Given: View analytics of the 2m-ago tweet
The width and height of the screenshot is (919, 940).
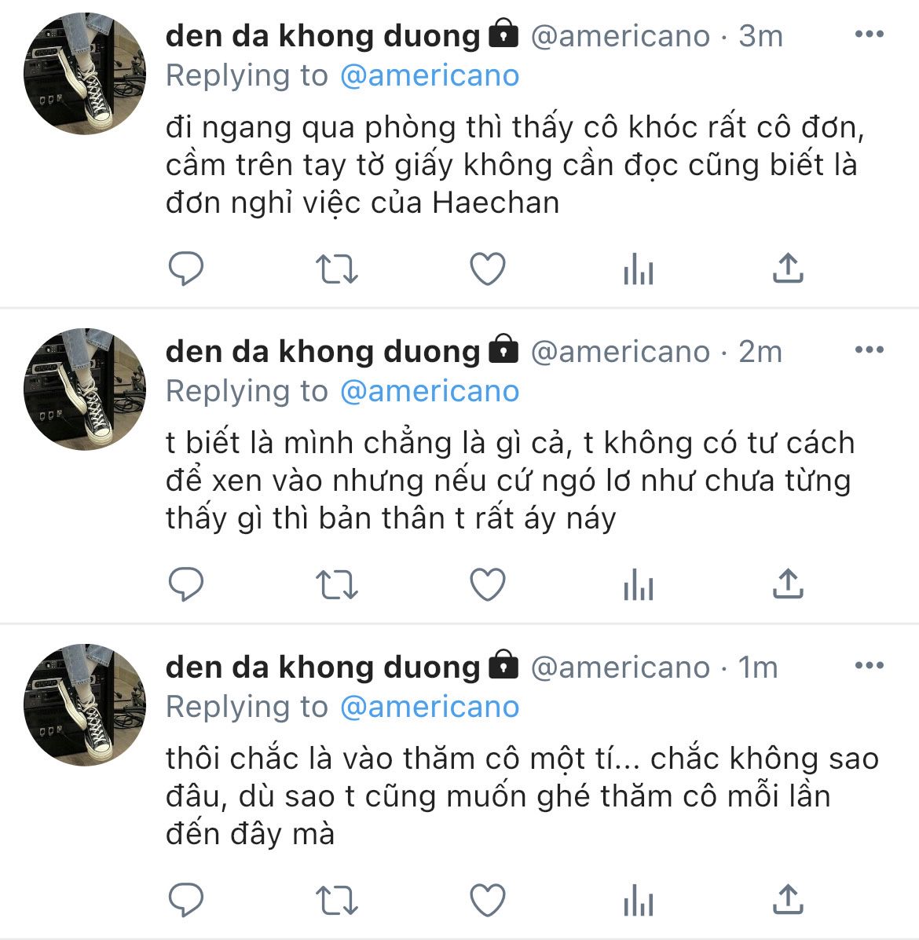Looking at the screenshot, I should tap(638, 587).
